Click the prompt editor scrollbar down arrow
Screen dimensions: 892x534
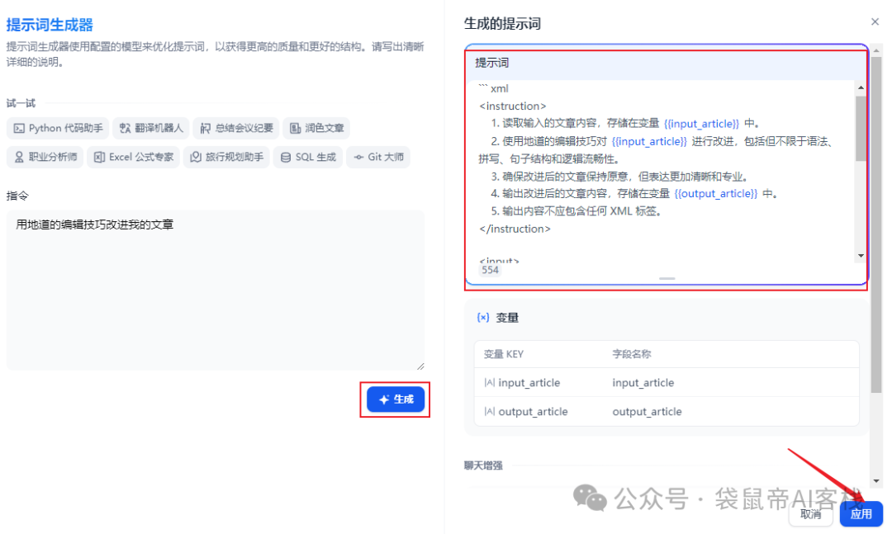861,256
